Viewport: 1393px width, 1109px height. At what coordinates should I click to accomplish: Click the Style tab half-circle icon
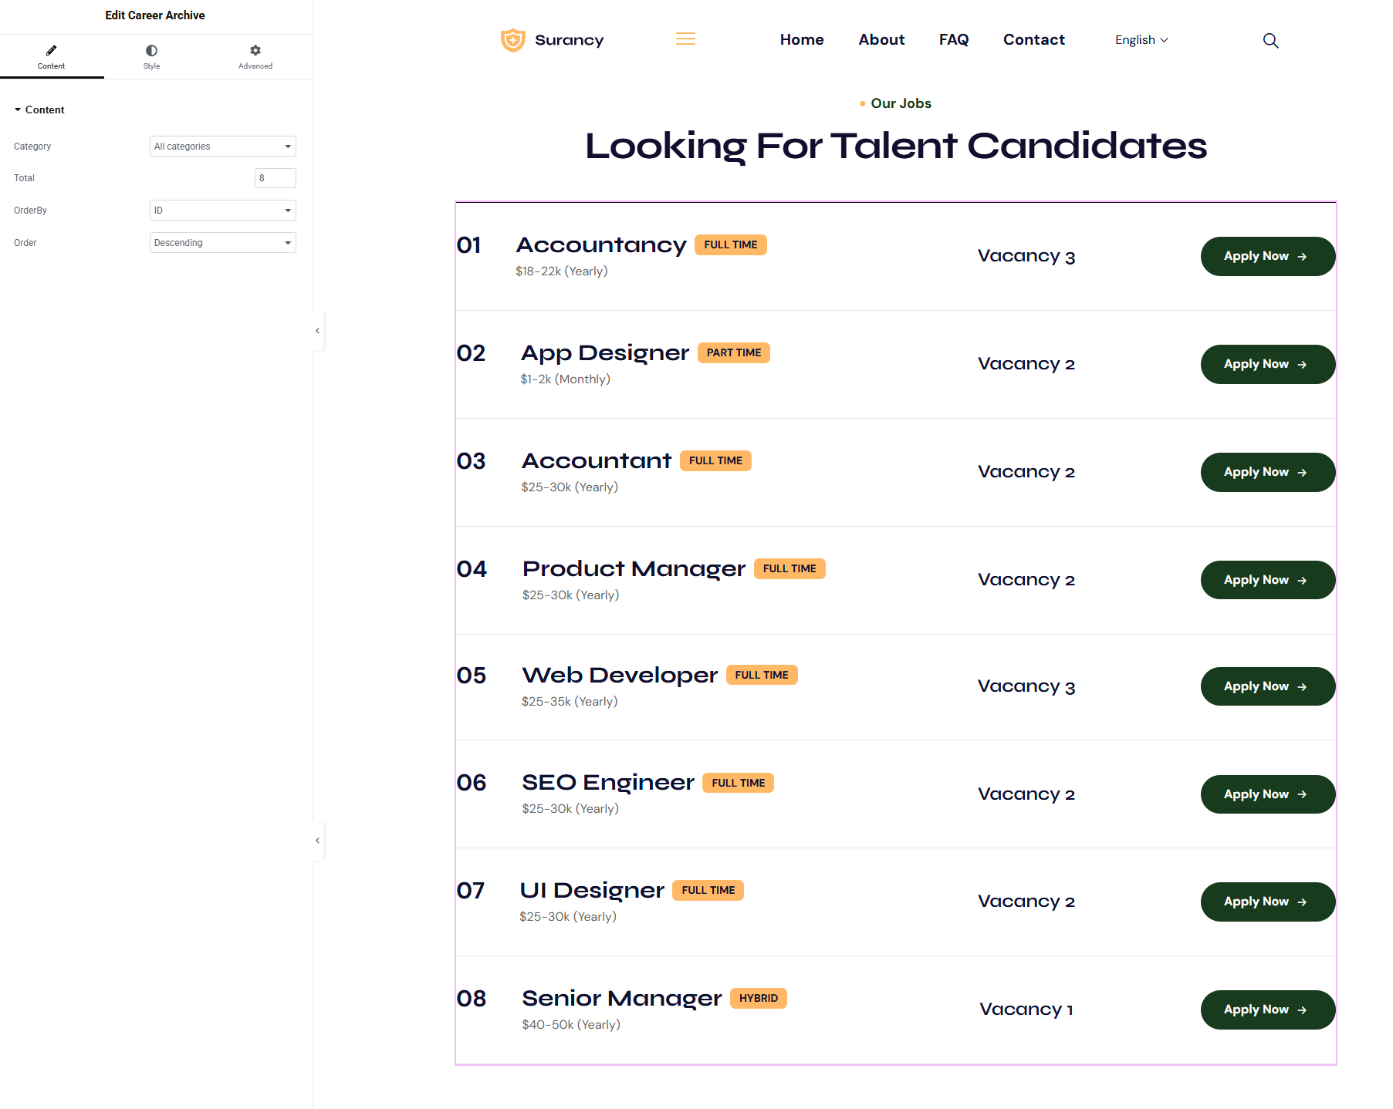[x=151, y=51]
